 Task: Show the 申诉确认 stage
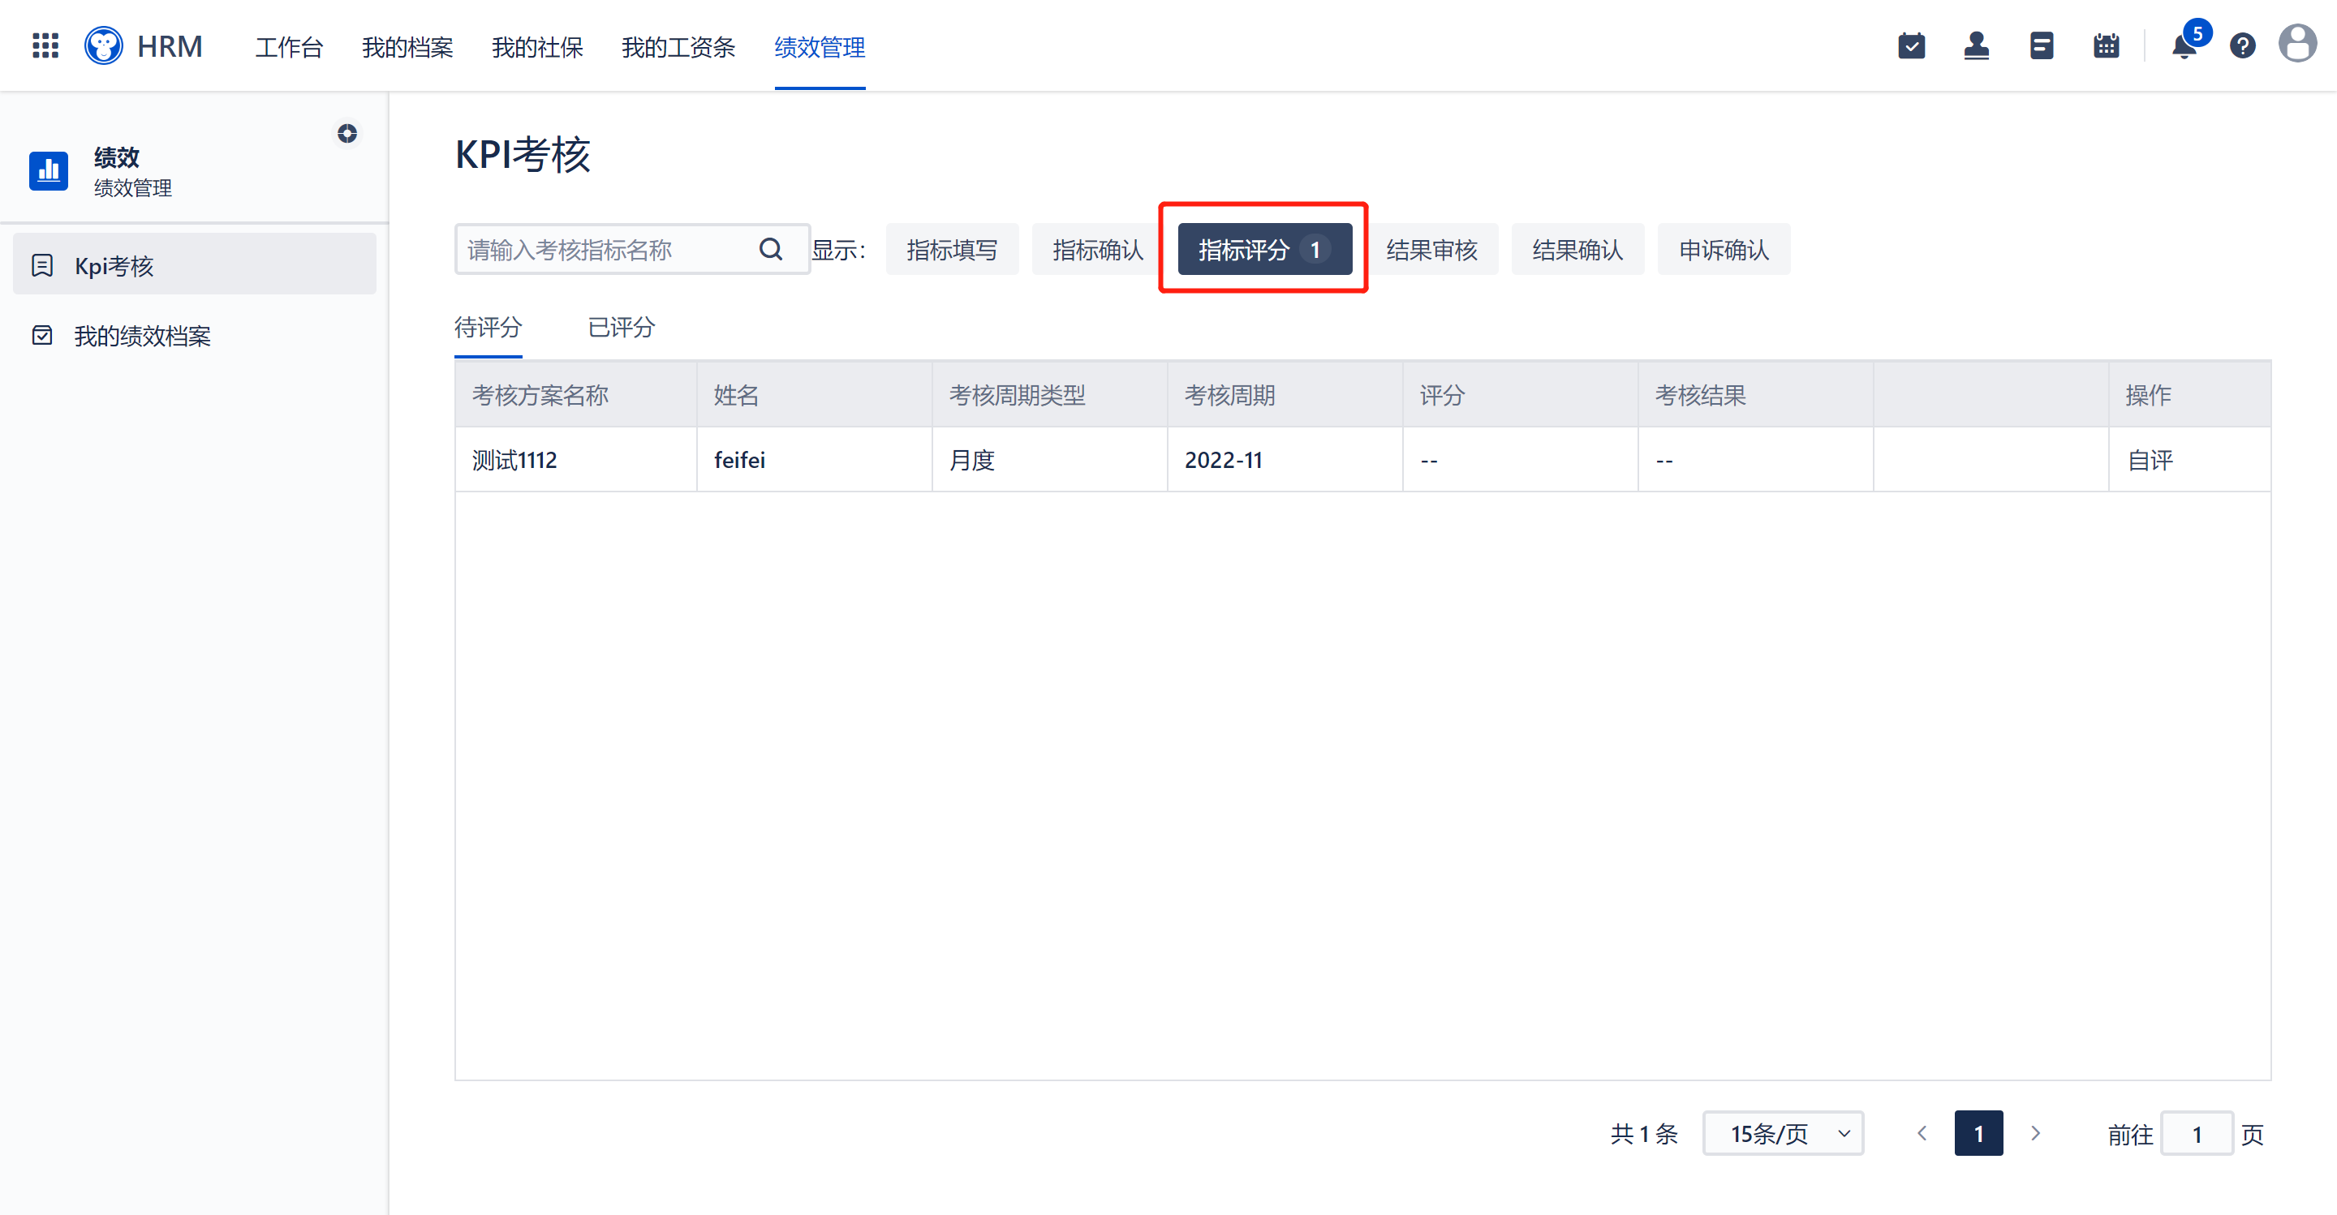1724,249
